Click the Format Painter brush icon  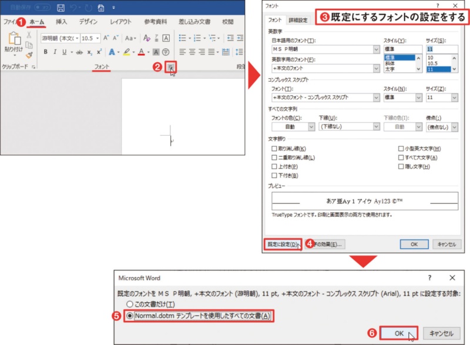click(29, 55)
